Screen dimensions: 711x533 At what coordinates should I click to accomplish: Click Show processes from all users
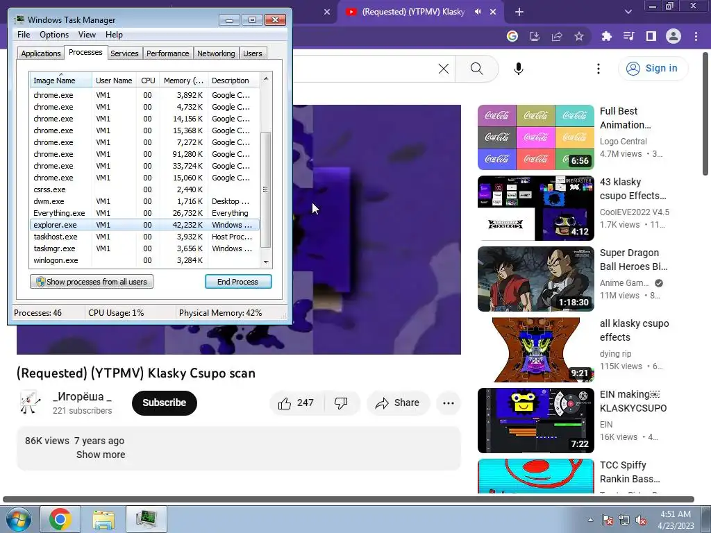click(x=92, y=282)
